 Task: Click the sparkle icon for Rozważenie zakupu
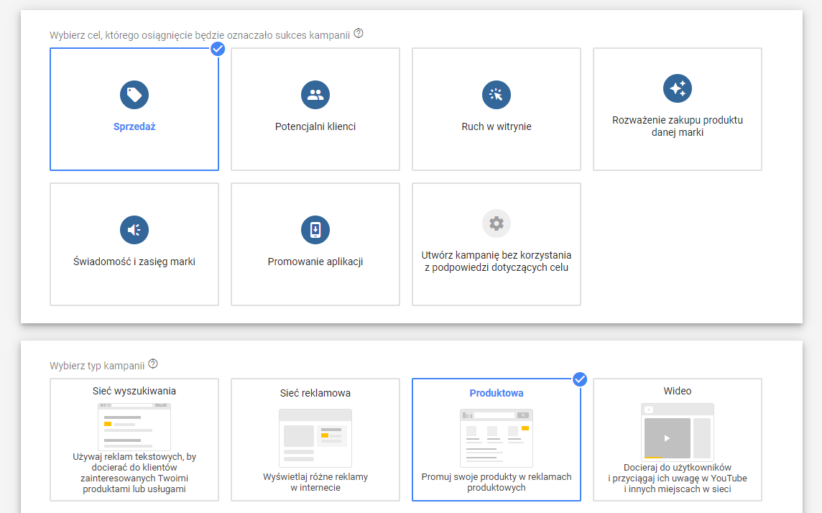pyautogui.click(x=678, y=88)
